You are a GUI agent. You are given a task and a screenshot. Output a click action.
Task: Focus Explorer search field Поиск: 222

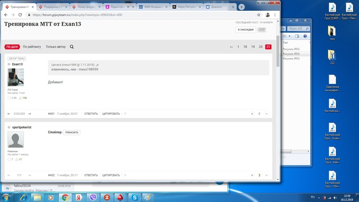pos(298,29)
